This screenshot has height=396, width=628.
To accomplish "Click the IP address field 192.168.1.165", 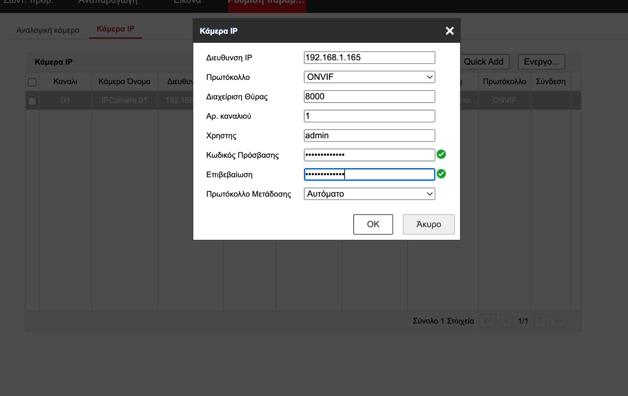I will coord(369,58).
